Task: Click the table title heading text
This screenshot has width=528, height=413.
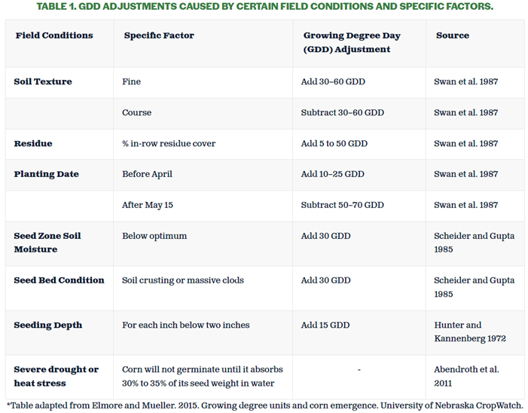Action: (x=264, y=7)
